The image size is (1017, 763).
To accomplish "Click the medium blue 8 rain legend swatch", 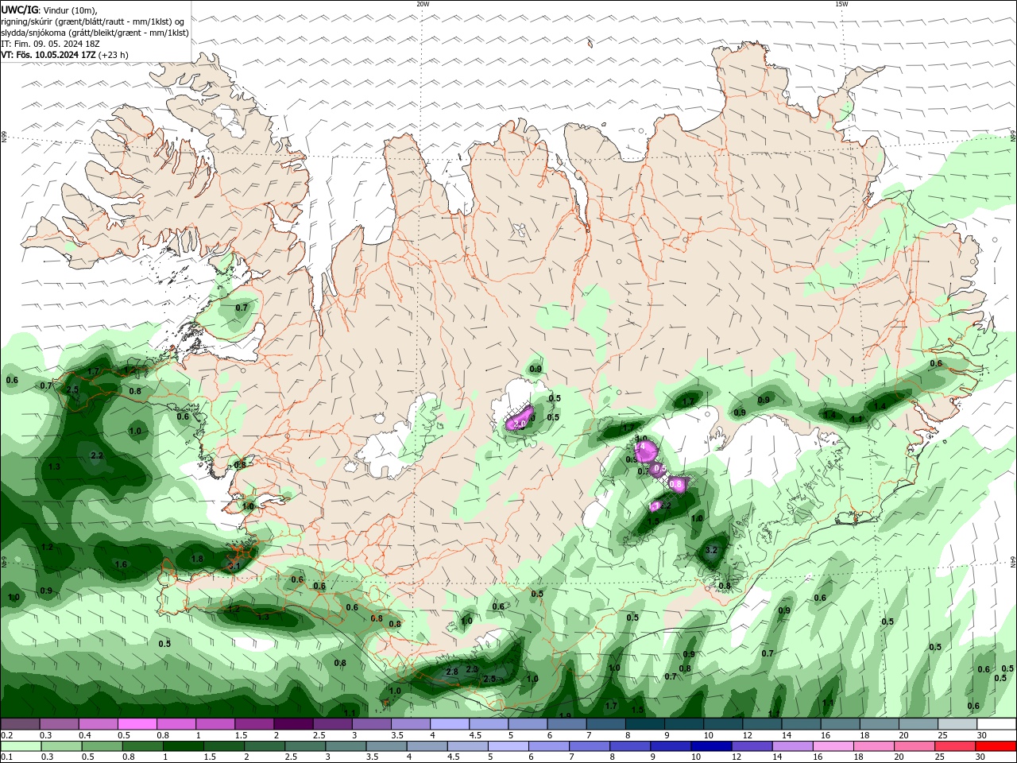I will pyautogui.click(x=630, y=746).
